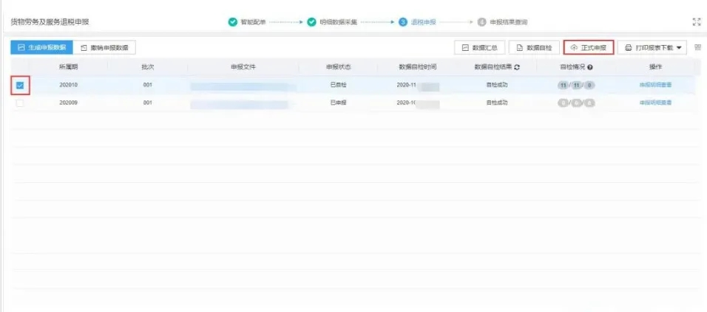
Task: Check the 202009 row checkbox
Action: 20,103
